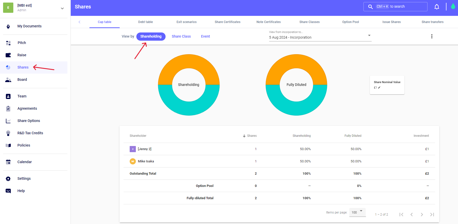Image resolution: width=458 pixels, height=224 pixels.
Task: Click the R&D Tax Credits lightbulb icon
Action: pyautogui.click(x=8, y=133)
